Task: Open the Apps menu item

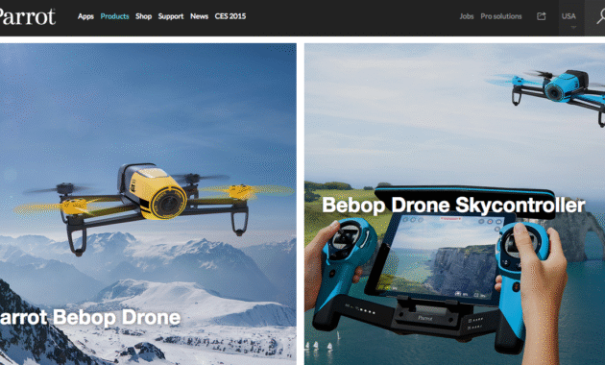Action: tap(85, 16)
